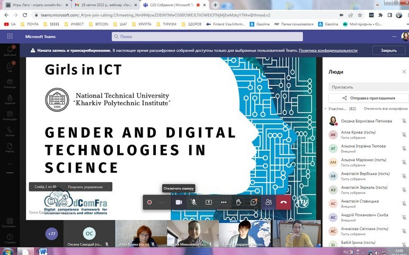The width and height of the screenshot is (409, 255).
Task: Open a new browser tab
Action: (215, 5)
